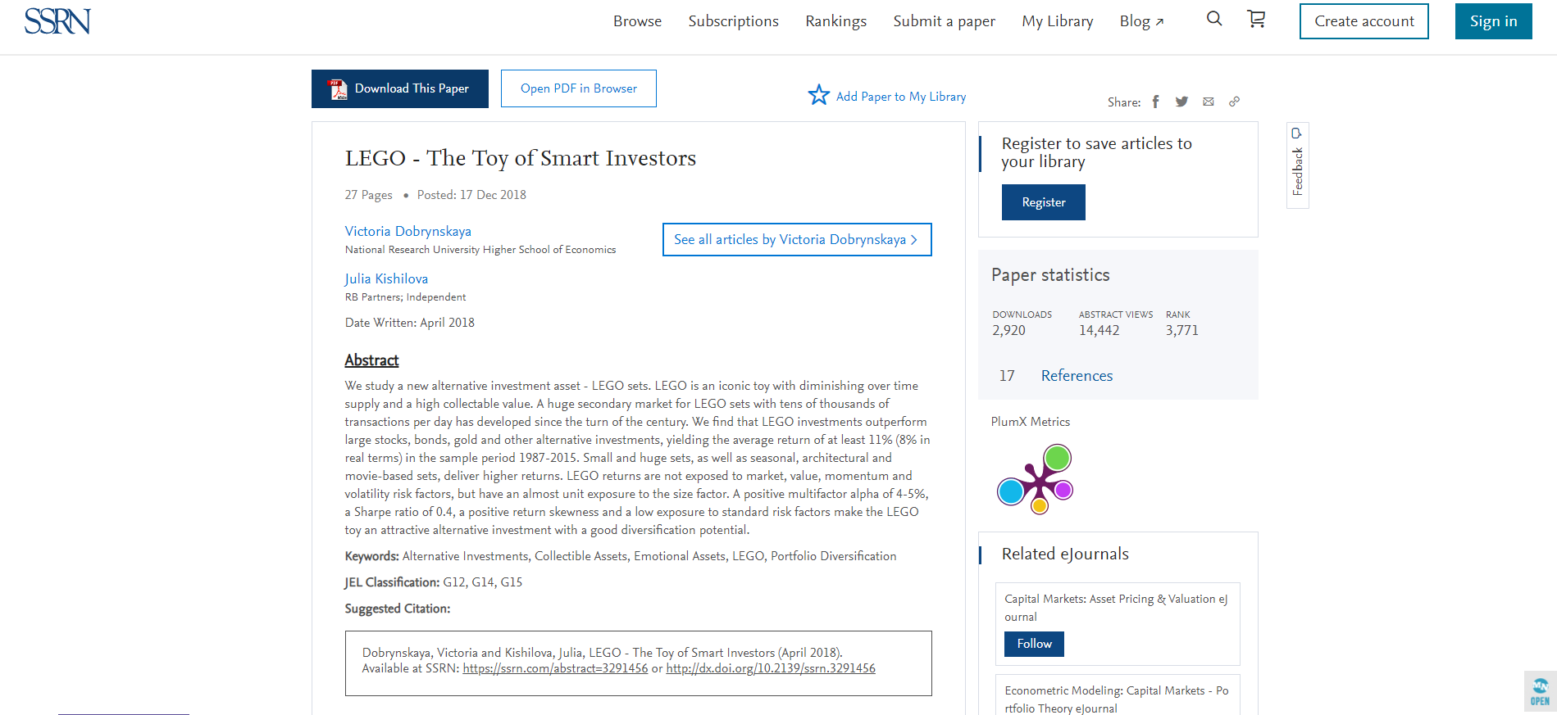Share paper on Facebook

coord(1155,102)
